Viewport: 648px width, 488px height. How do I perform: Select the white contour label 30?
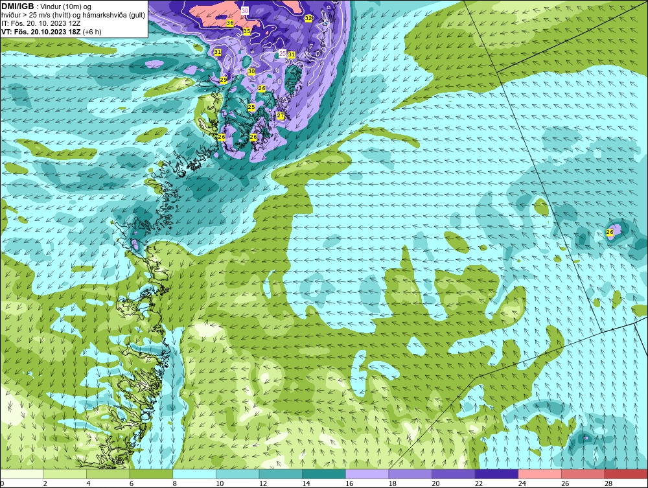(x=245, y=11)
